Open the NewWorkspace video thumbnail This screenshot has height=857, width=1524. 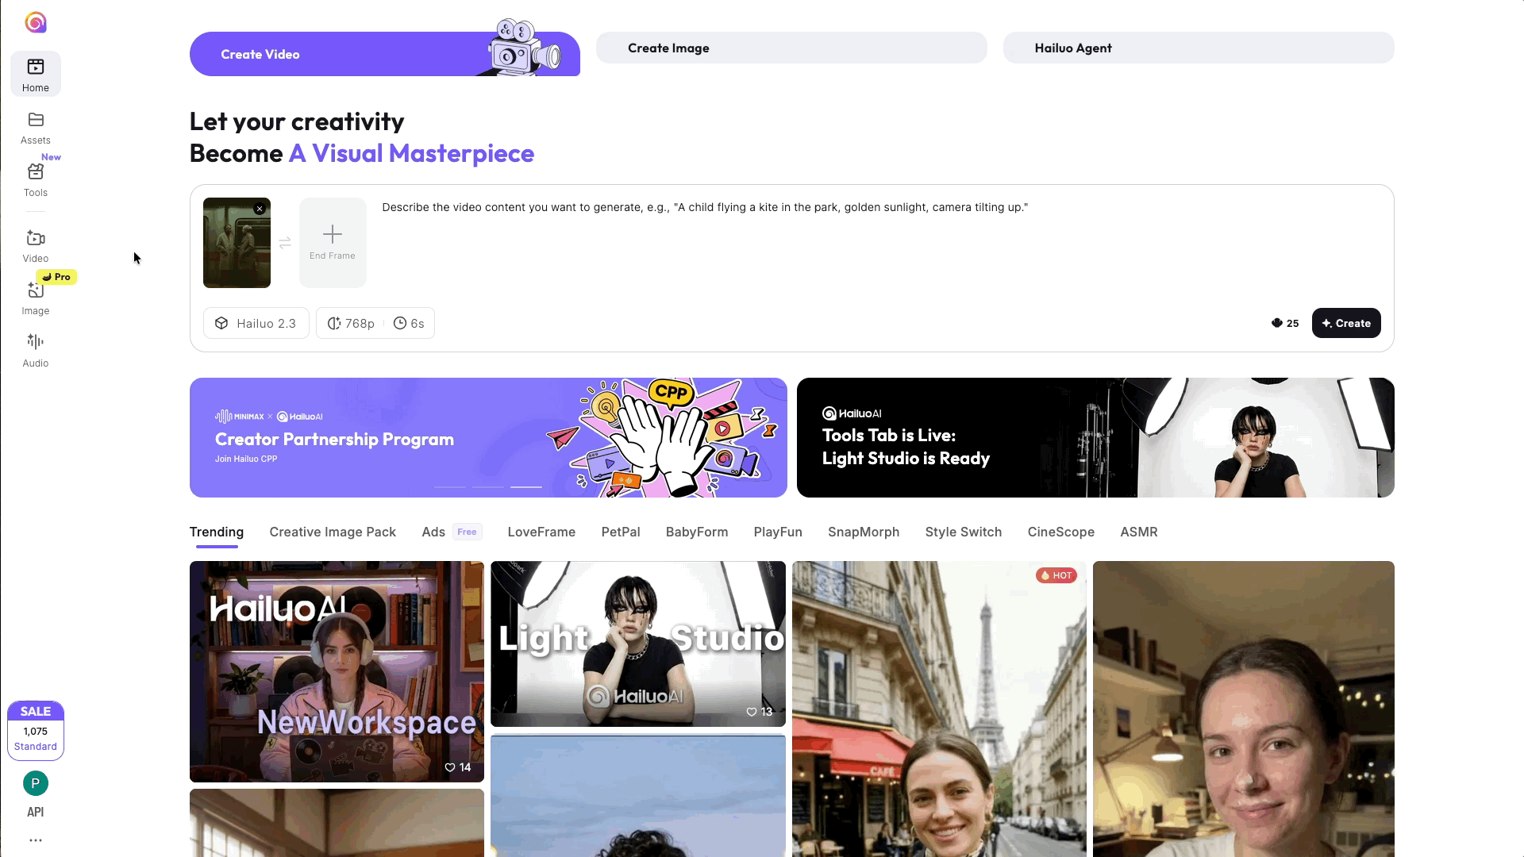tap(336, 671)
